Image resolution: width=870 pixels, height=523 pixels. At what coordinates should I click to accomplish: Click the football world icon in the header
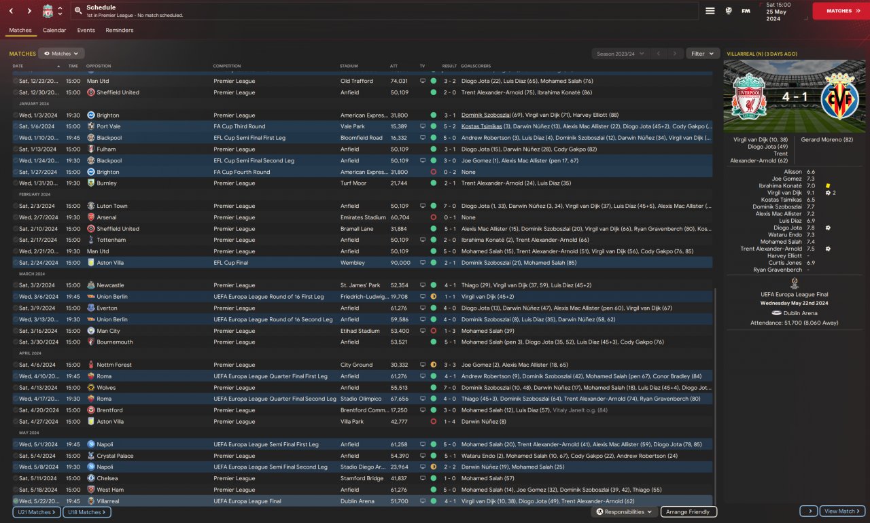[x=729, y=11]
